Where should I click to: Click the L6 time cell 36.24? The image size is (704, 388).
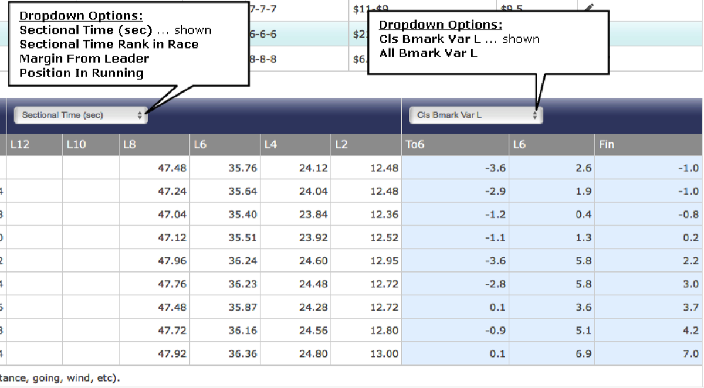(x=225, y=261)
